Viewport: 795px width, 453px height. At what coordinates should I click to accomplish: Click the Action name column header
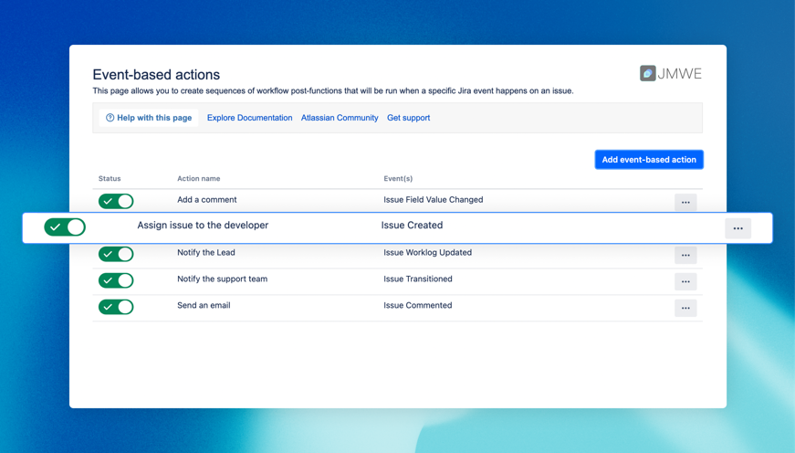198,179
